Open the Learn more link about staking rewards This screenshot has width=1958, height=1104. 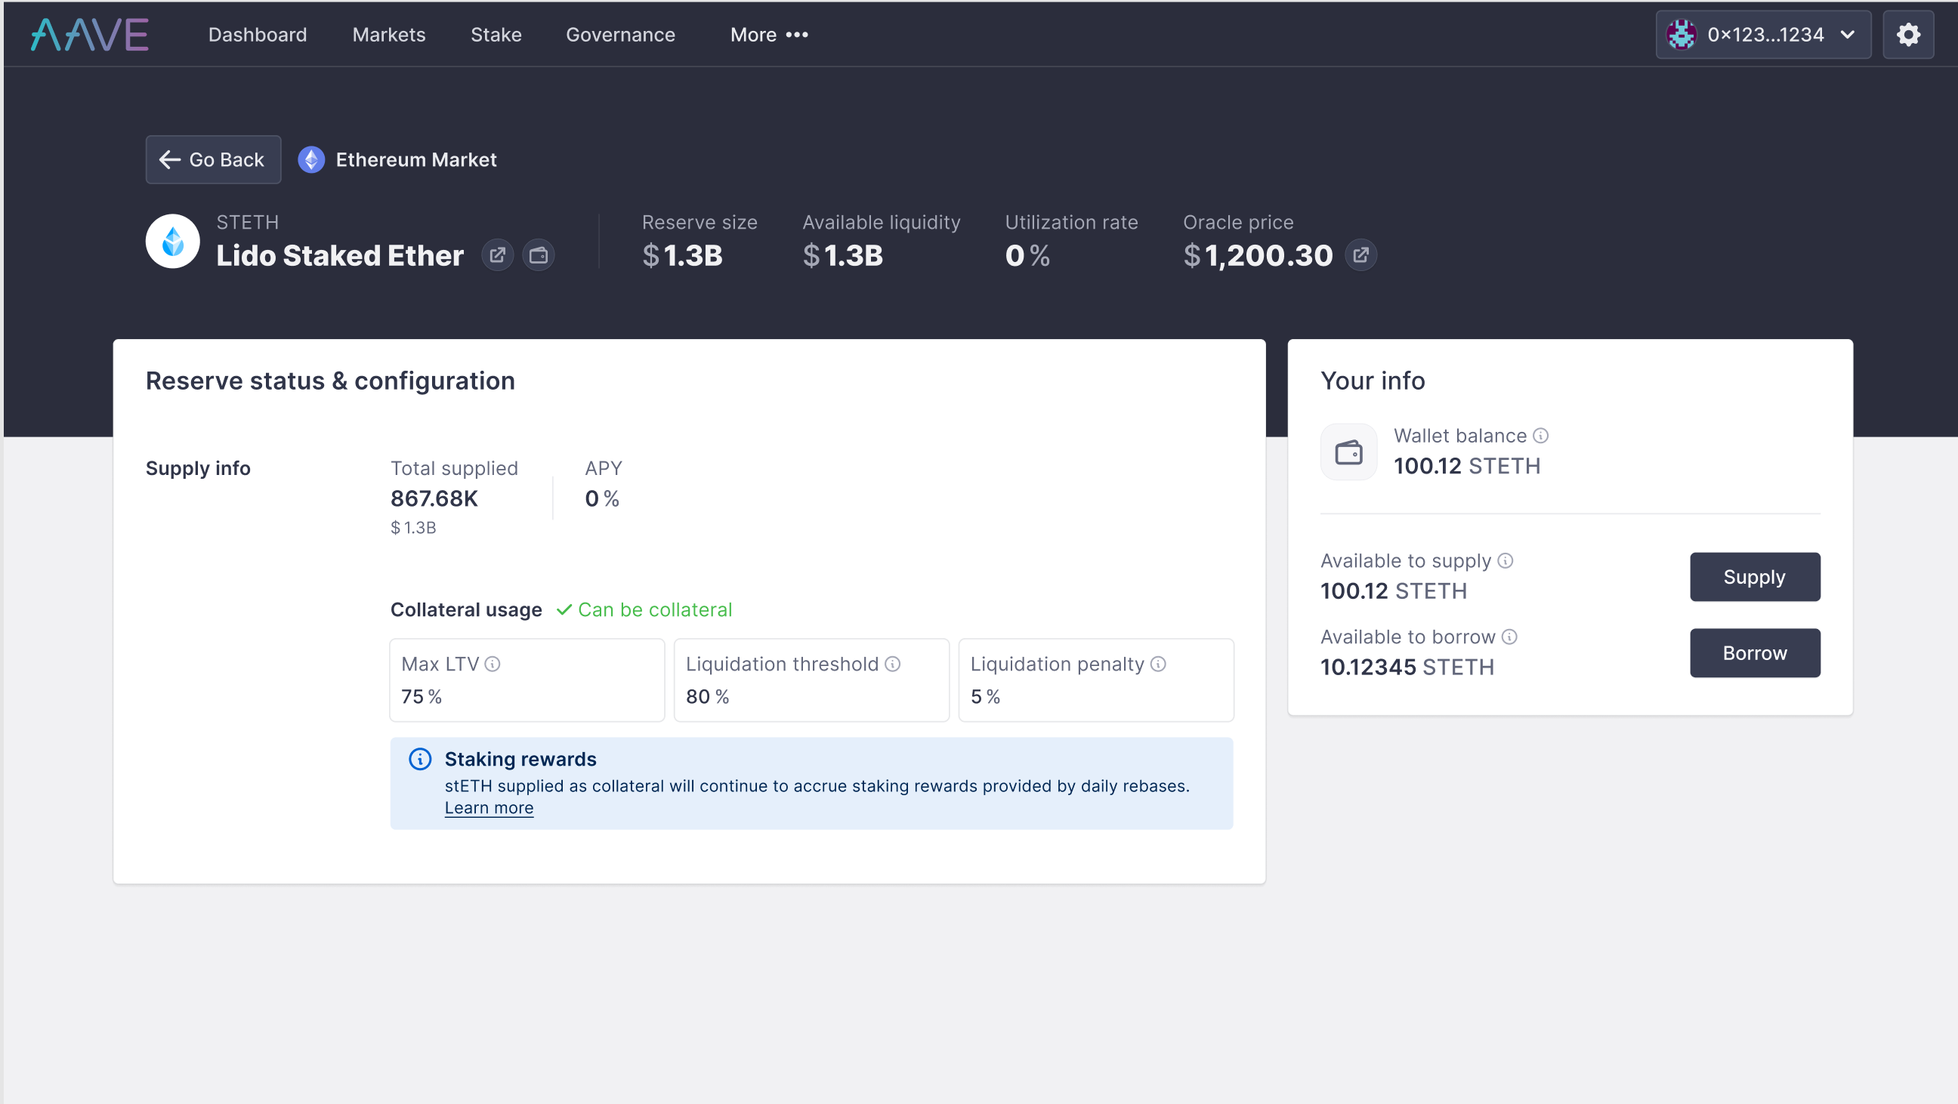tap(489, 808)
